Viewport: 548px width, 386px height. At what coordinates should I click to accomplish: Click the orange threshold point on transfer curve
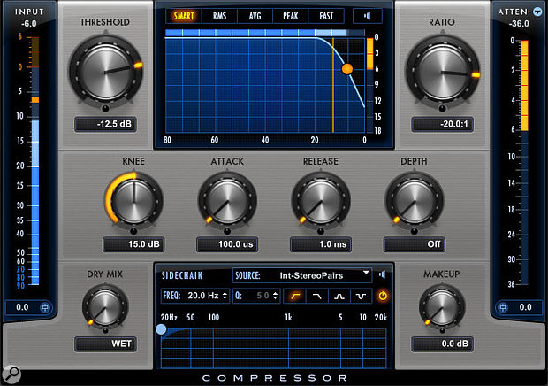pyautogui.click(x=347, y=69)
